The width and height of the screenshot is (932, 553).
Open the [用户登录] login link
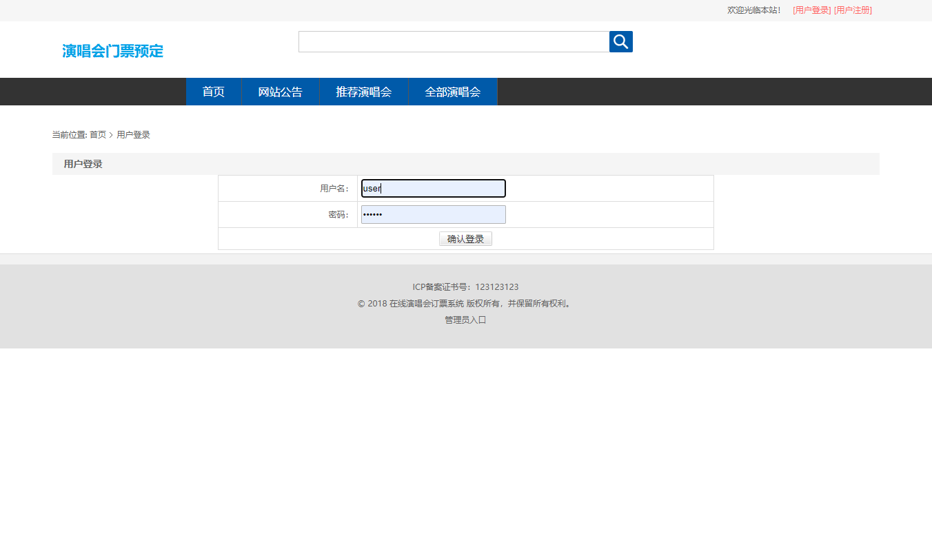point(811,10)
